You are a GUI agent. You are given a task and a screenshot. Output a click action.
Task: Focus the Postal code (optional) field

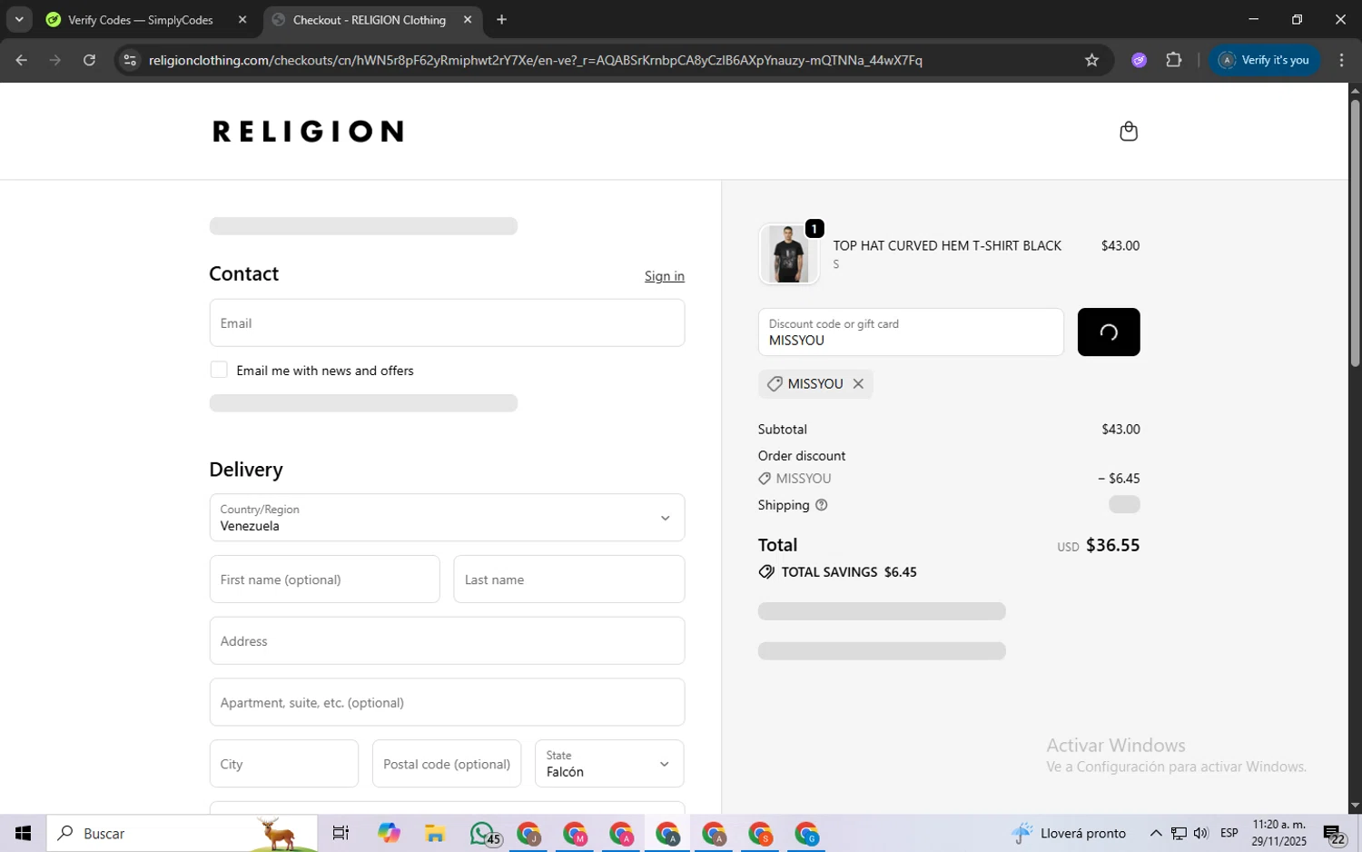pos(447,764)
